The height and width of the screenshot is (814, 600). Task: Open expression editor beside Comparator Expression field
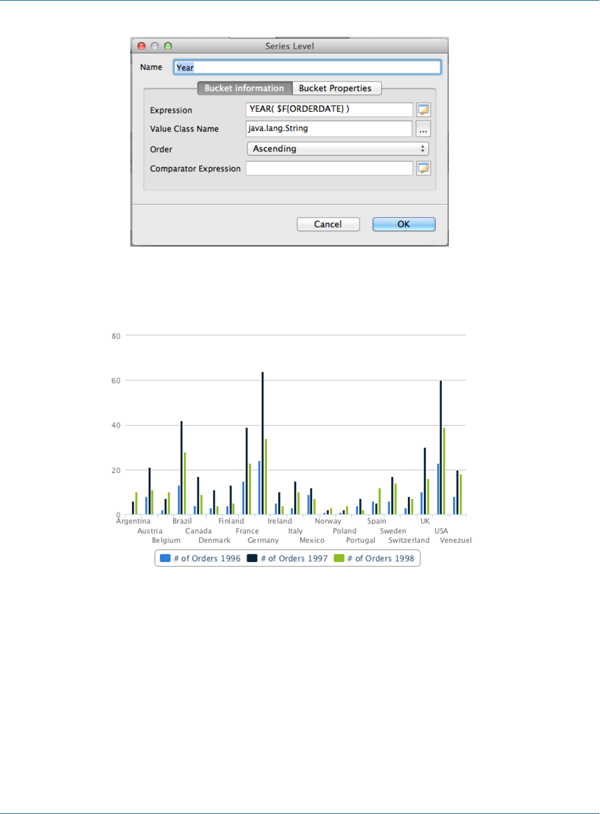423,169
